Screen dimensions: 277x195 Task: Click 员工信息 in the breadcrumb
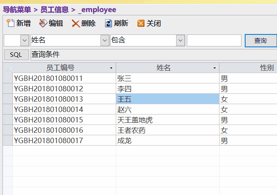click(x=55, y=10)
